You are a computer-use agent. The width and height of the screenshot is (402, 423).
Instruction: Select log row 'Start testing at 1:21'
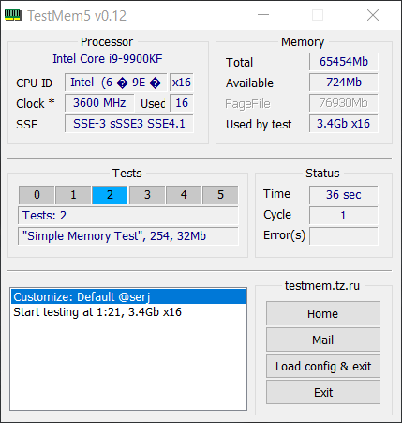pos(128,312)
